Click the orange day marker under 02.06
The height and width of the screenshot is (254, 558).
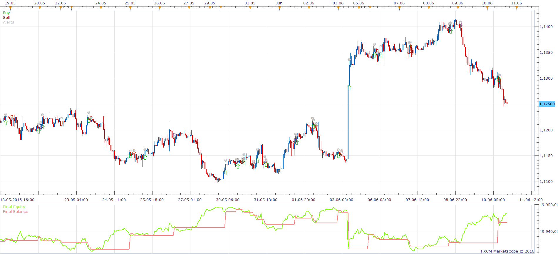(309, 8)
